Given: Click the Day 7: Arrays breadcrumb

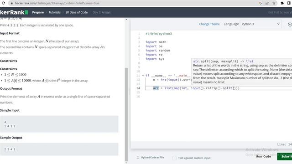Looking at the screenshot, I should pyautogui.click(x=101, y=12).
